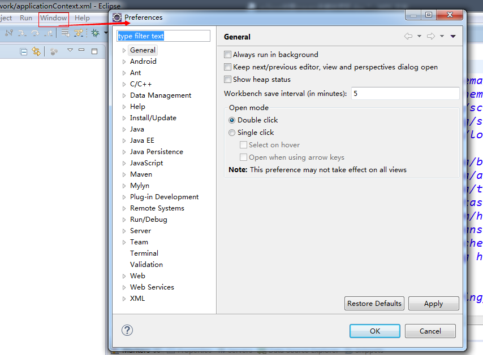Toggle Link with Editor yellow arrows icon
Viewport: 483px width, 355px height.
(36, 51)
